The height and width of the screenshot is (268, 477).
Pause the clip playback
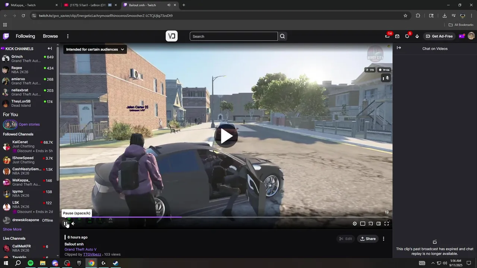click(65, 224)
